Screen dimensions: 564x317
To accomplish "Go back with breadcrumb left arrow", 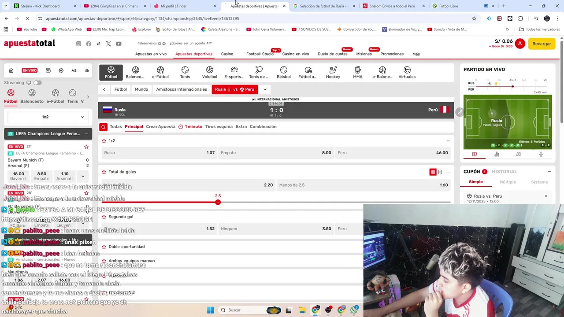I will pyautogui.click(x=104, y=89).
